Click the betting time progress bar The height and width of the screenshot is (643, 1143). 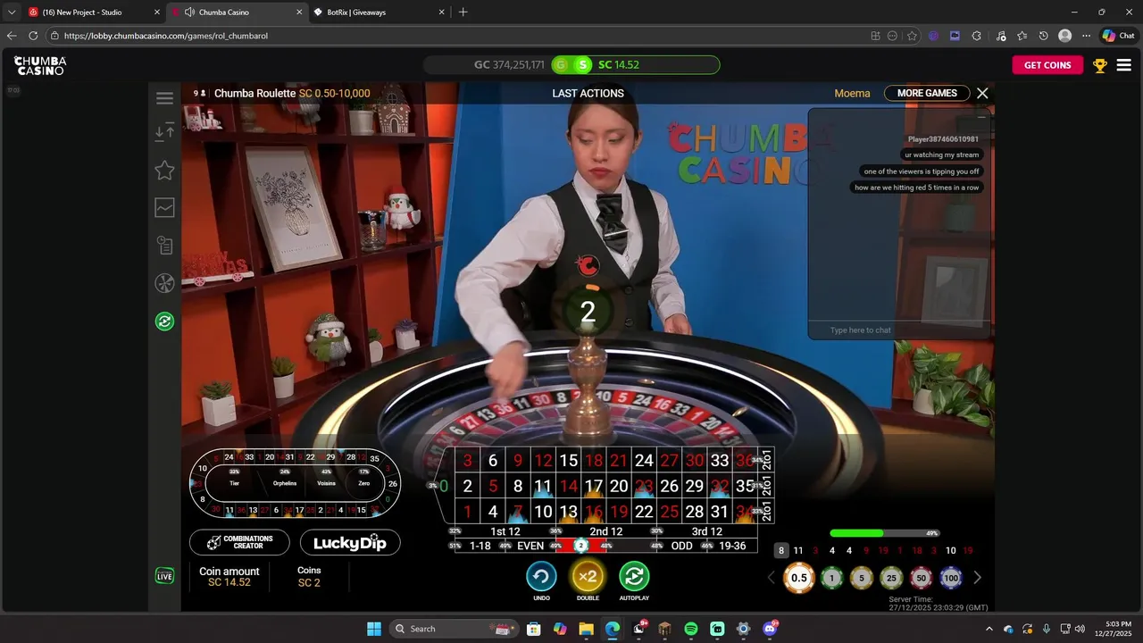[884, 533]
